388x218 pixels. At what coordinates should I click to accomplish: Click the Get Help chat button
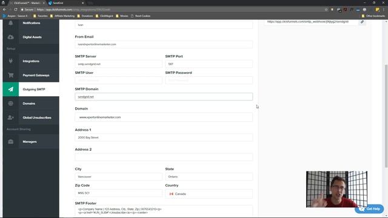point(369,209)
